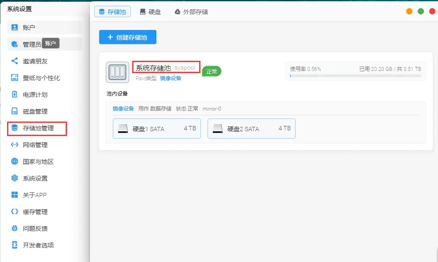Click the 关于APP grid icon
438x262 pixels.
point(15,195)
